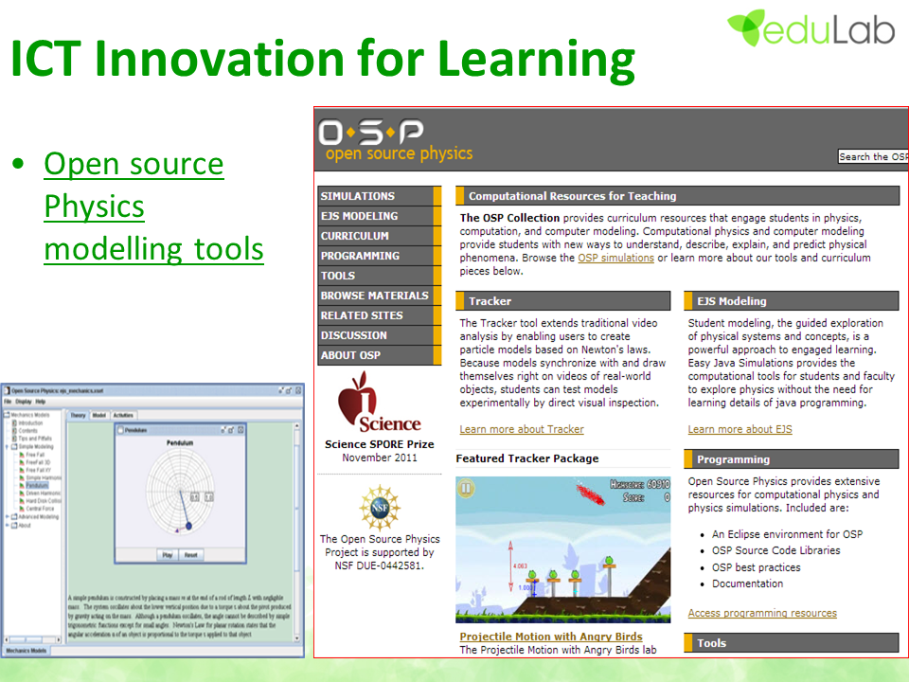Switch to the Model tab
This screenshot has height=682, width=909.
(x=99, y=415)
